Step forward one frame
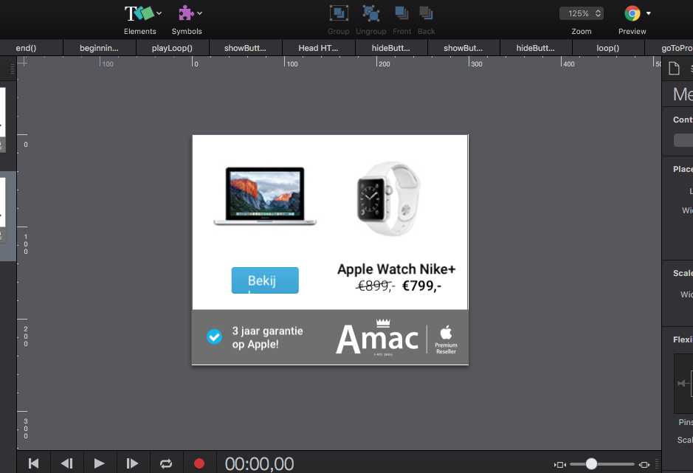 click(132, 463)
